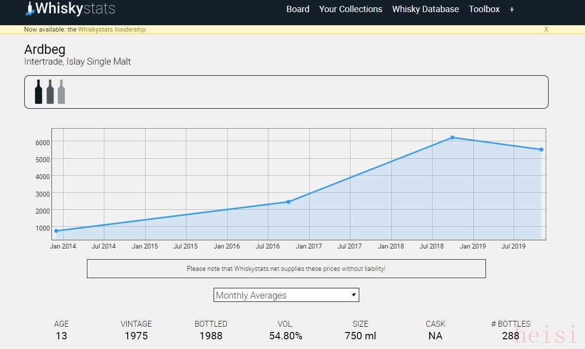This screenshot has height=349, width=585.
Task: Select the dark gray middle bottle icon
Action: [x=50, y=92]
